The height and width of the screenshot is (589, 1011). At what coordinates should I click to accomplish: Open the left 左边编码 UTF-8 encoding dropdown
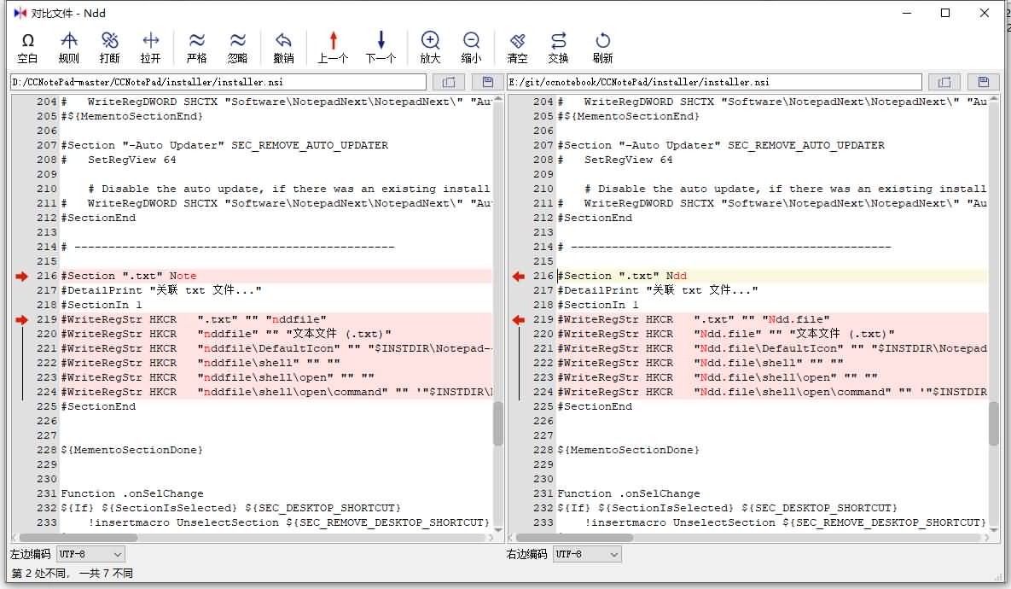pos(90,553)
